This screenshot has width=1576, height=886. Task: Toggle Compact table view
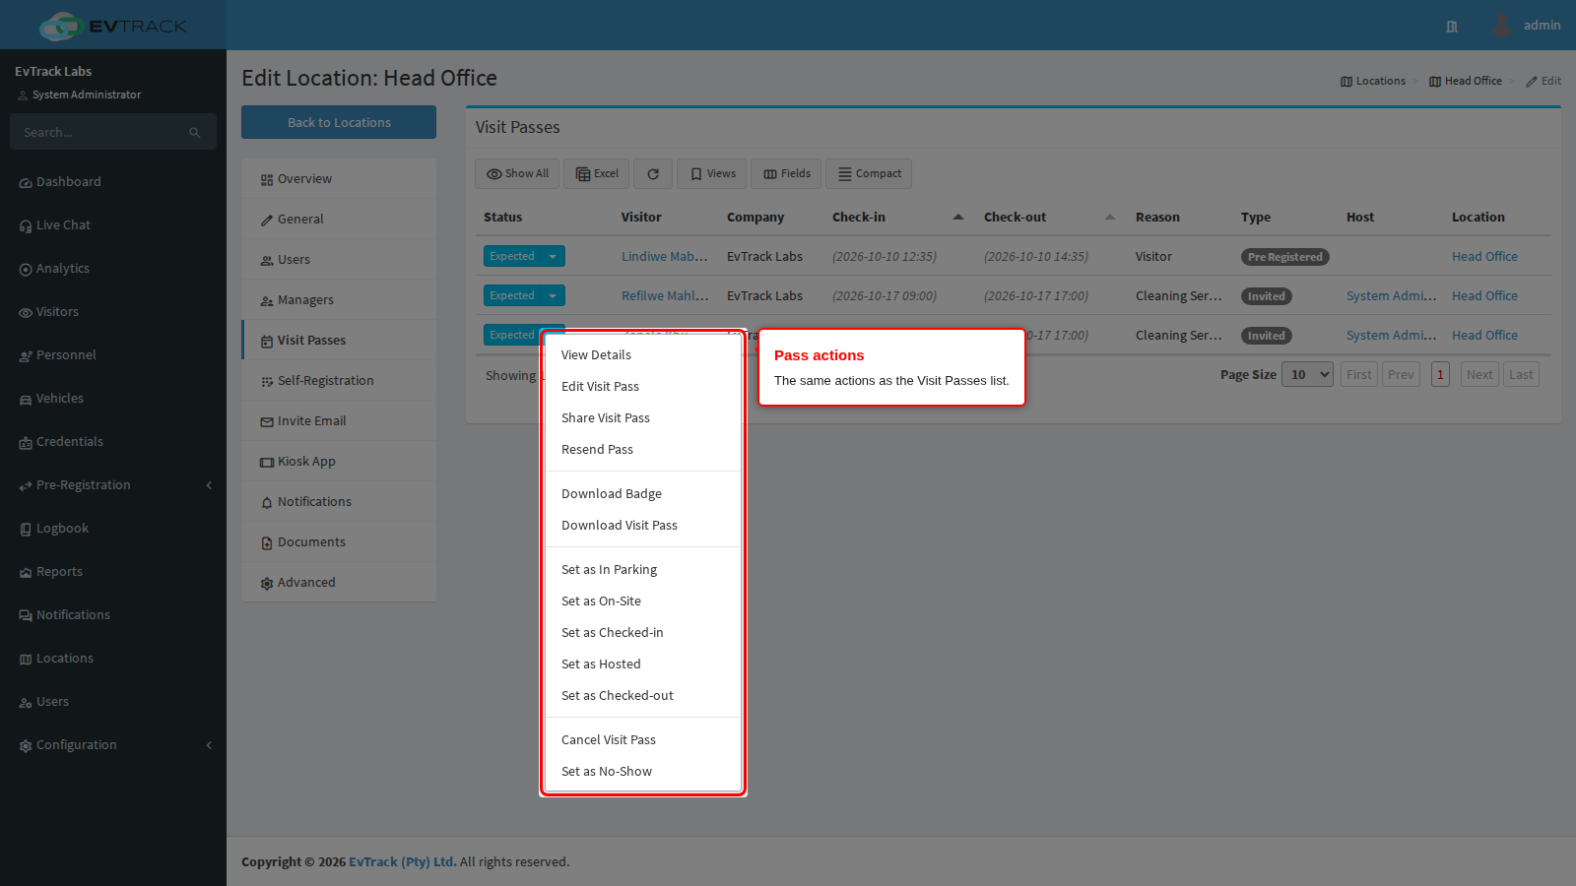tap(869, 174)
